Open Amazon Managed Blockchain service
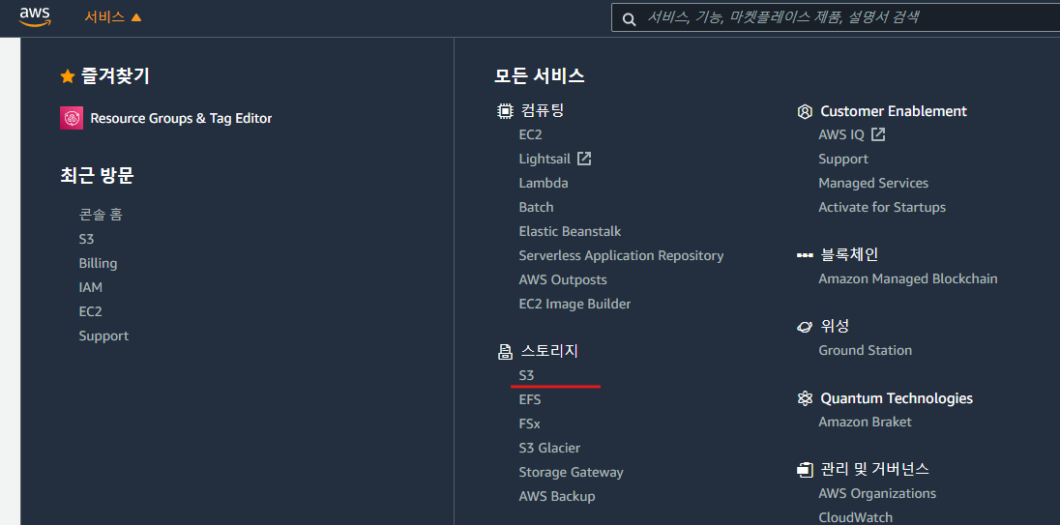The height and width of the screenshot is (525, 1060). tap(908, 278)
